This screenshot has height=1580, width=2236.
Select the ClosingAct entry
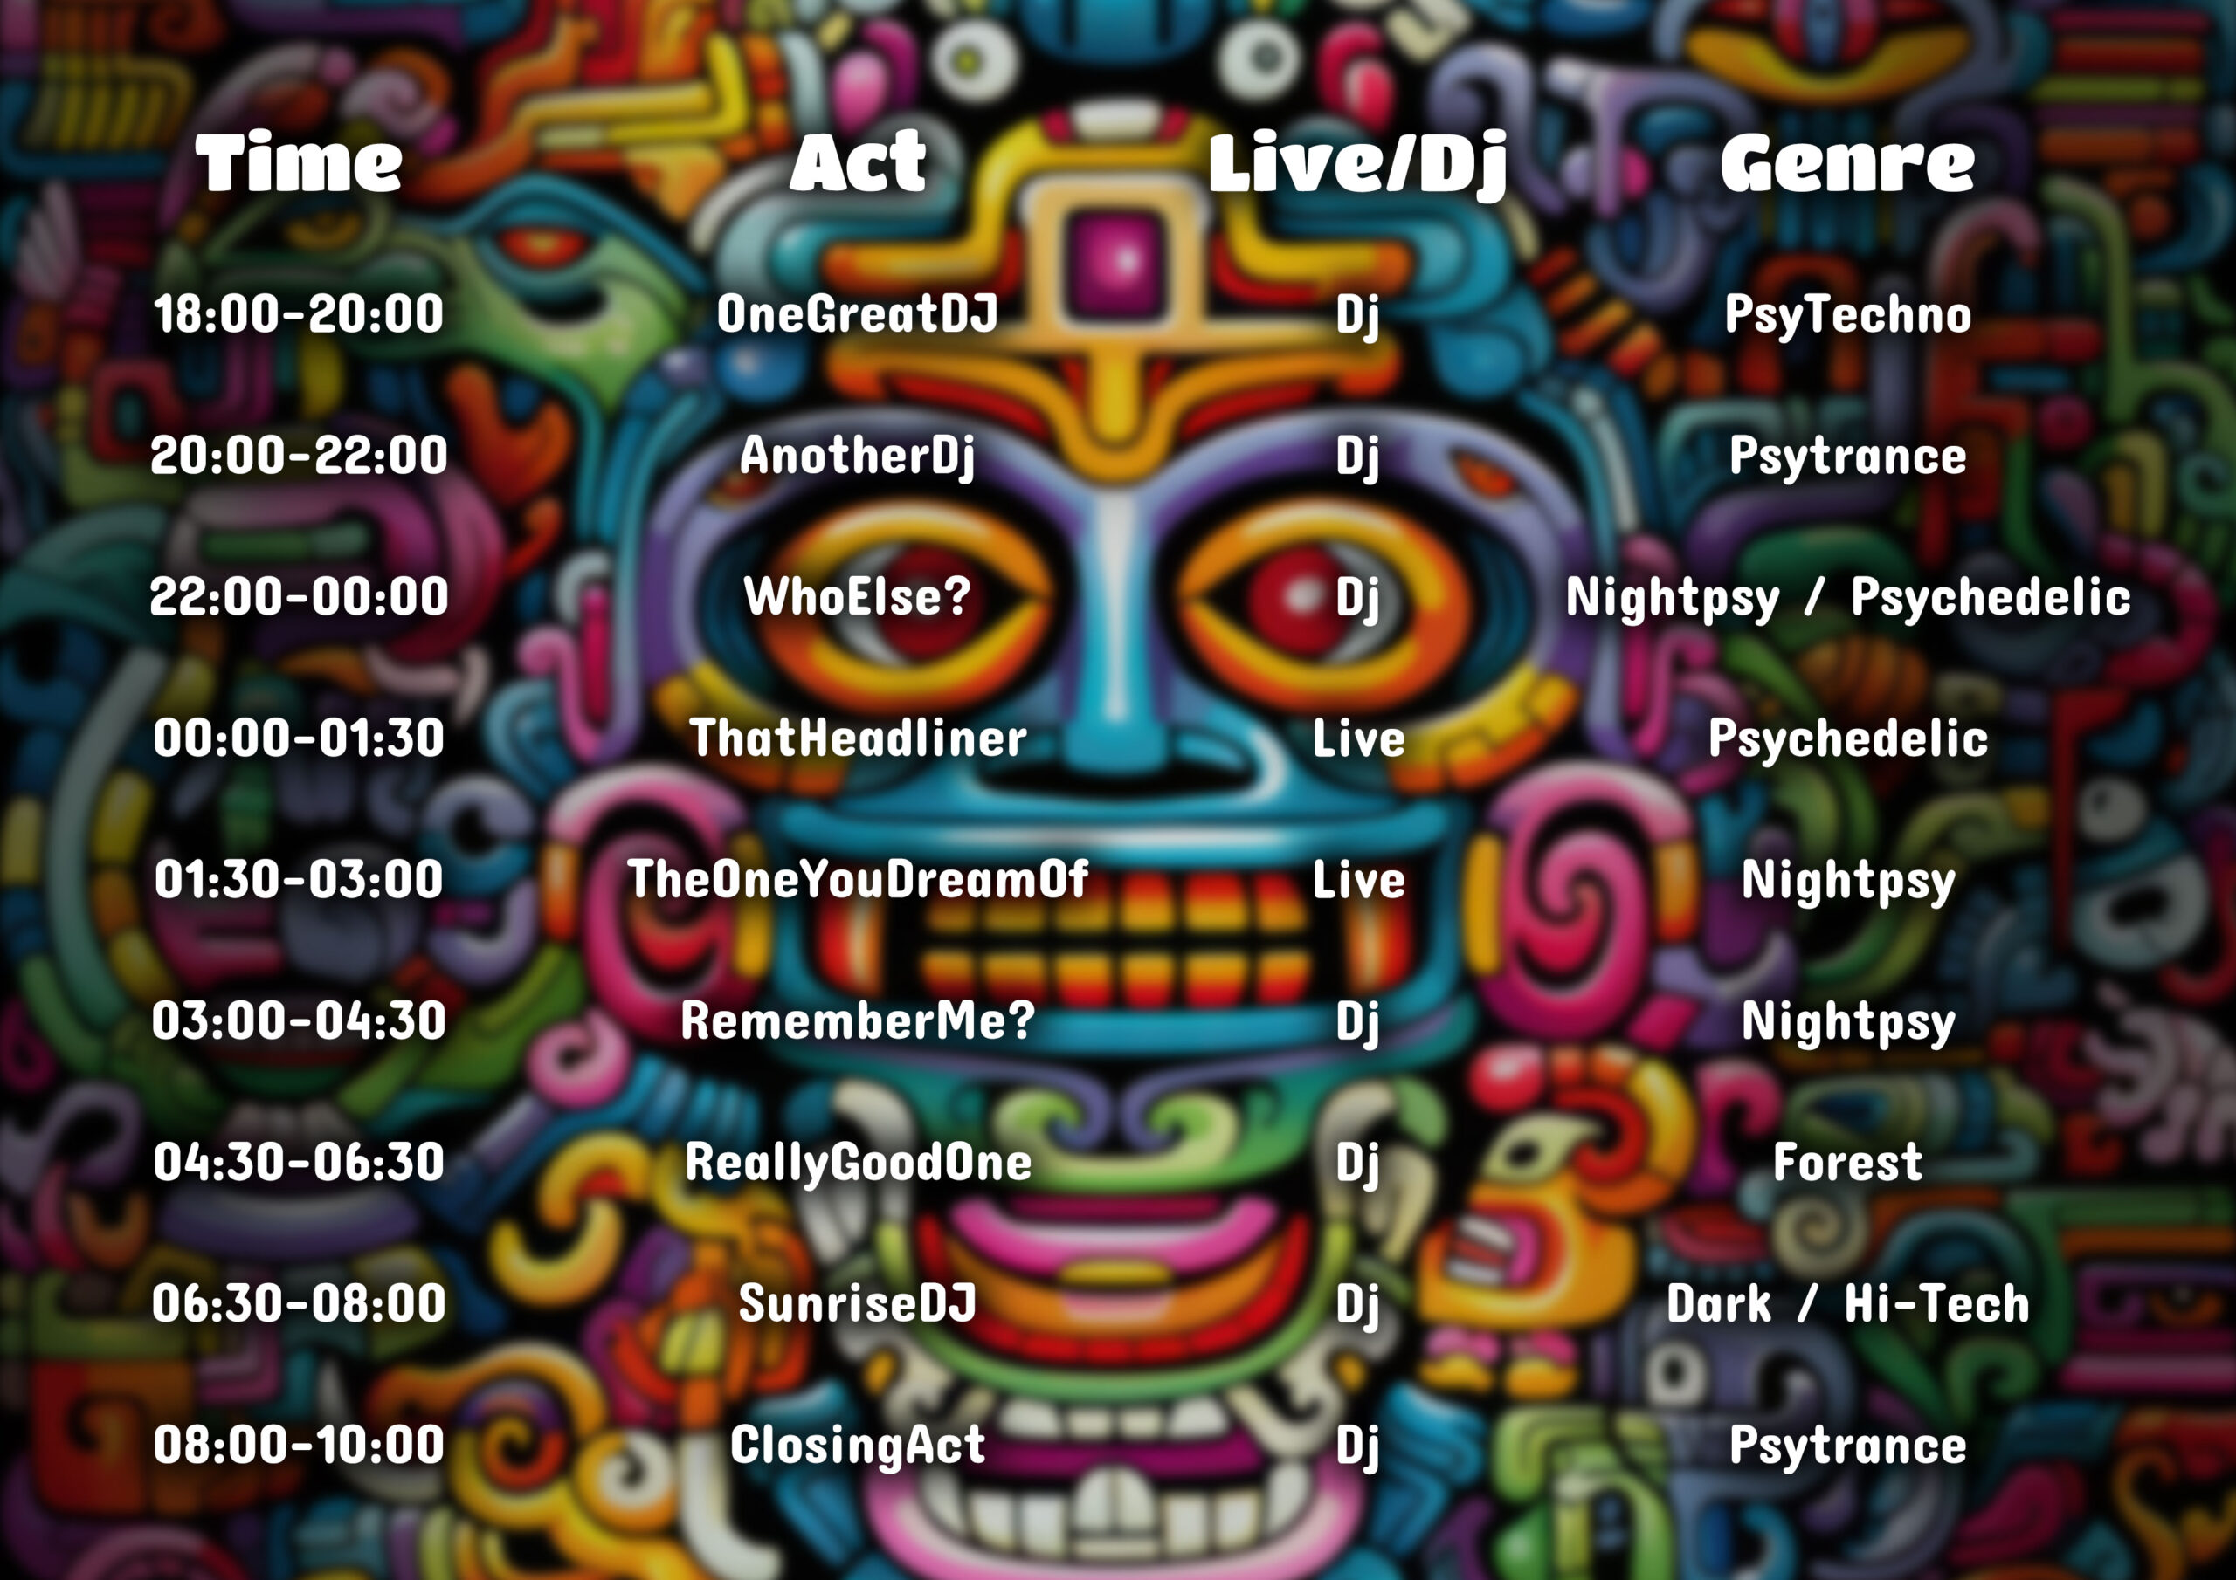[858, 1446]
